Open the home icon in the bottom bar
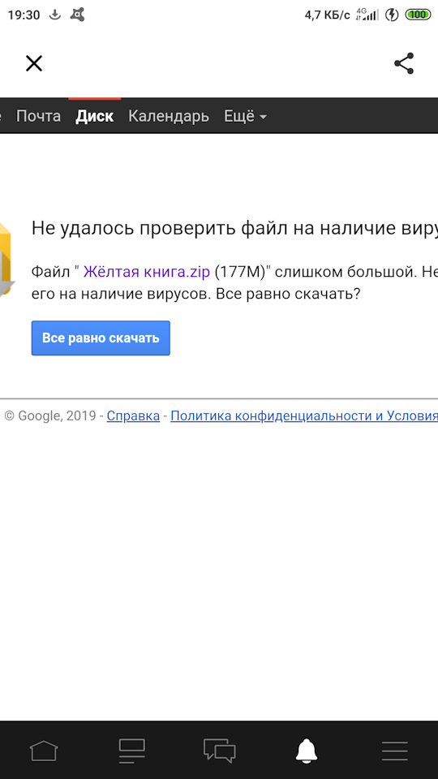The width and height of the screenshot is (438, 779). pos(44,750)
